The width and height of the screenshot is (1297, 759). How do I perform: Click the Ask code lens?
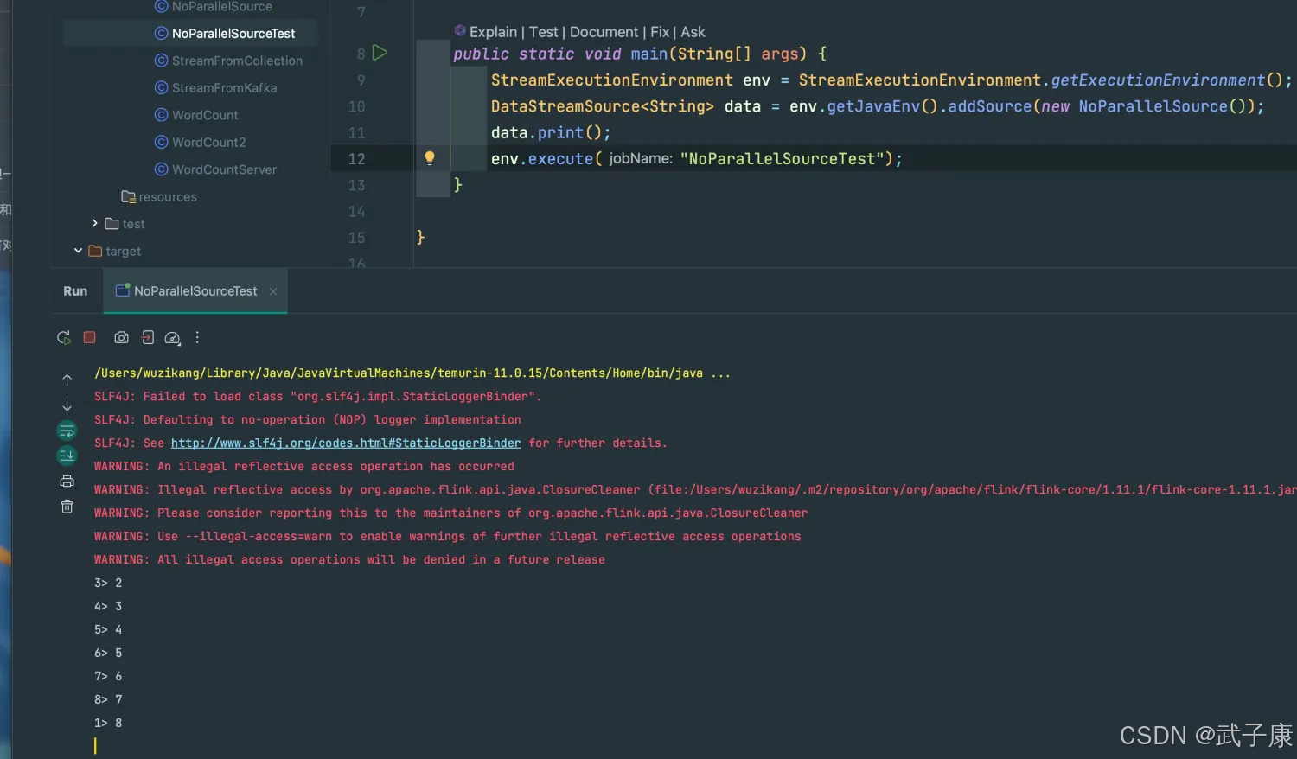tap(693, 32)
